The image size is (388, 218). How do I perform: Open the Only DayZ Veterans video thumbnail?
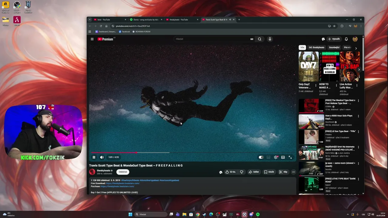click(309, 67)
